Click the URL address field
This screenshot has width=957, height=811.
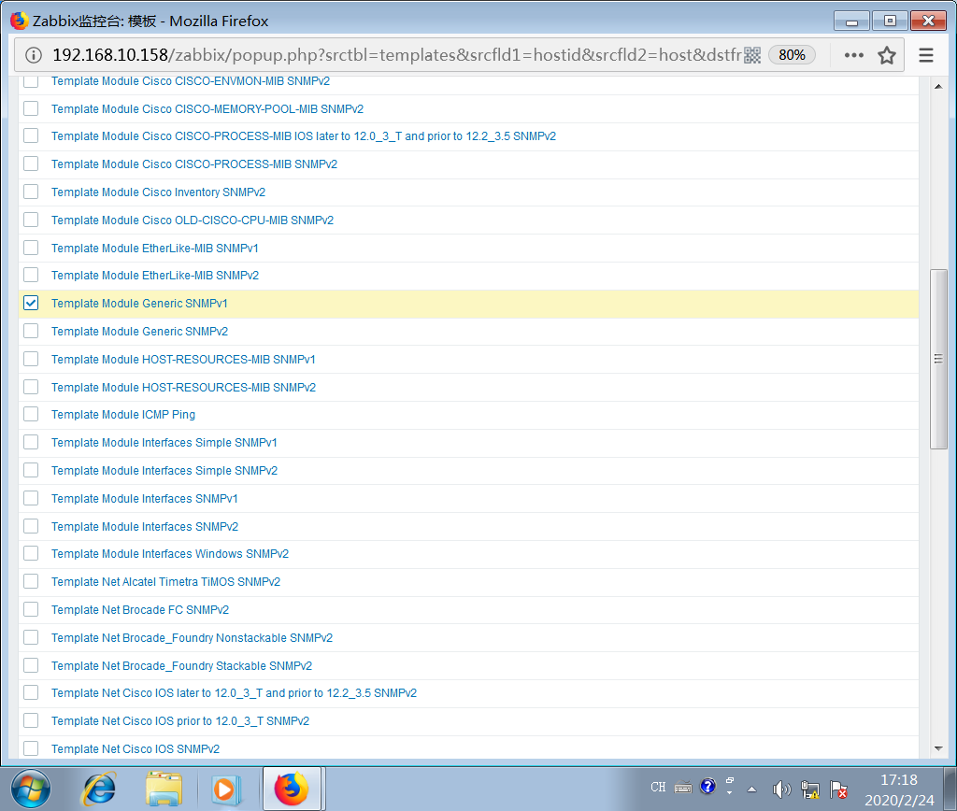pos(396,55)
